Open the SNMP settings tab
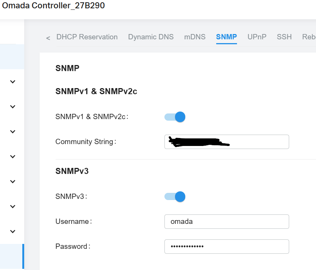This screenshot has height=270, width=316. [226, 37]
